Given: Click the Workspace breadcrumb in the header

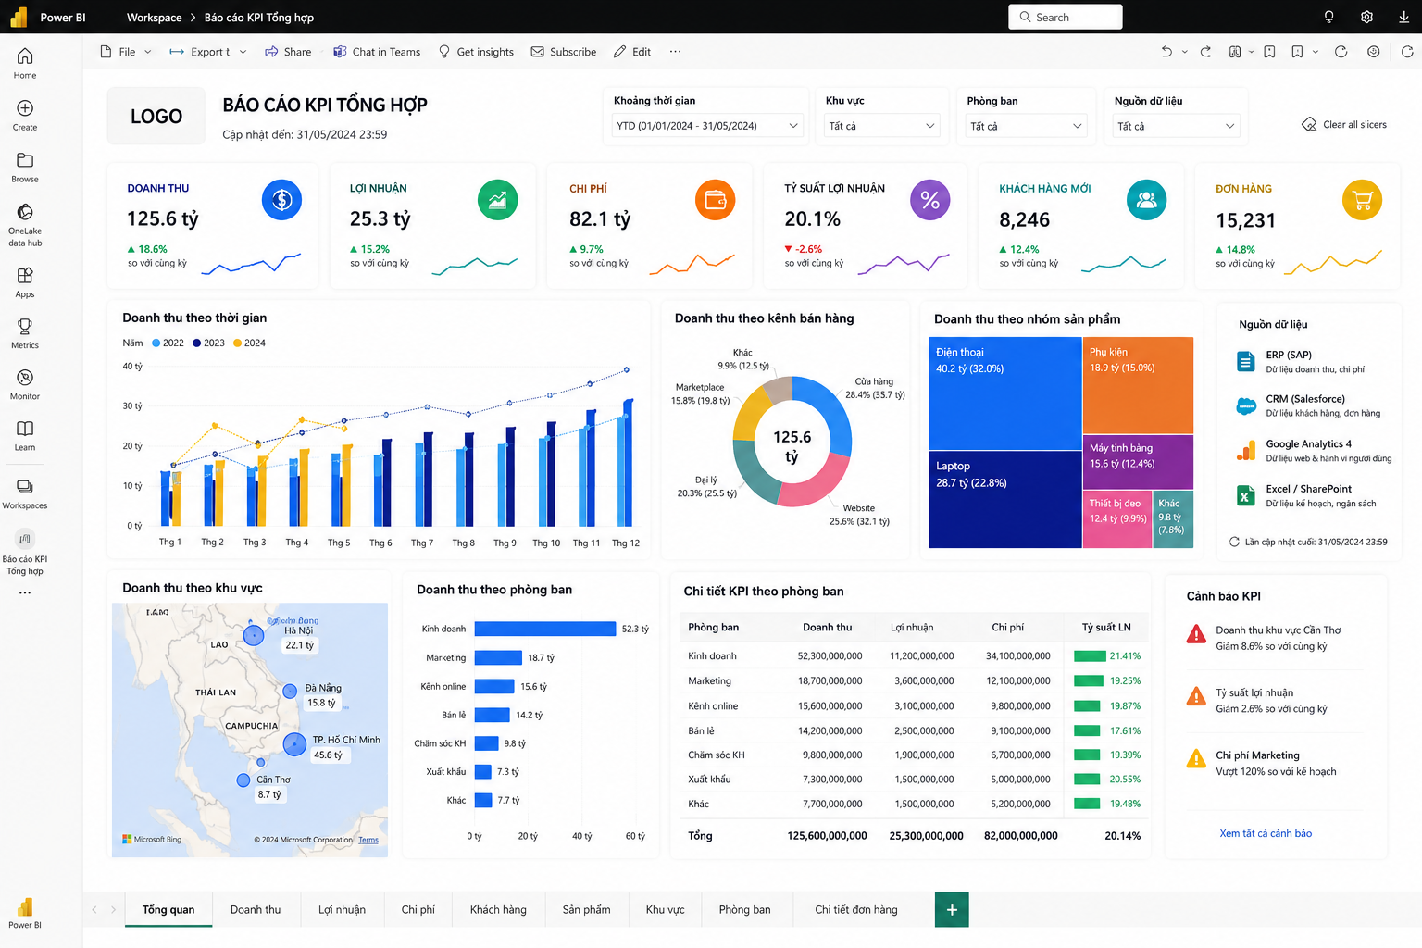Looking at the screenshot, I should point(154,17).
